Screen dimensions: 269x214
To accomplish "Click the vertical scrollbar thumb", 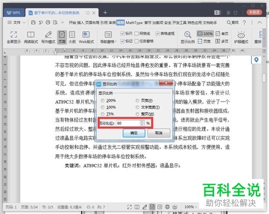I will pyautogui.click(x=264, y=78).
